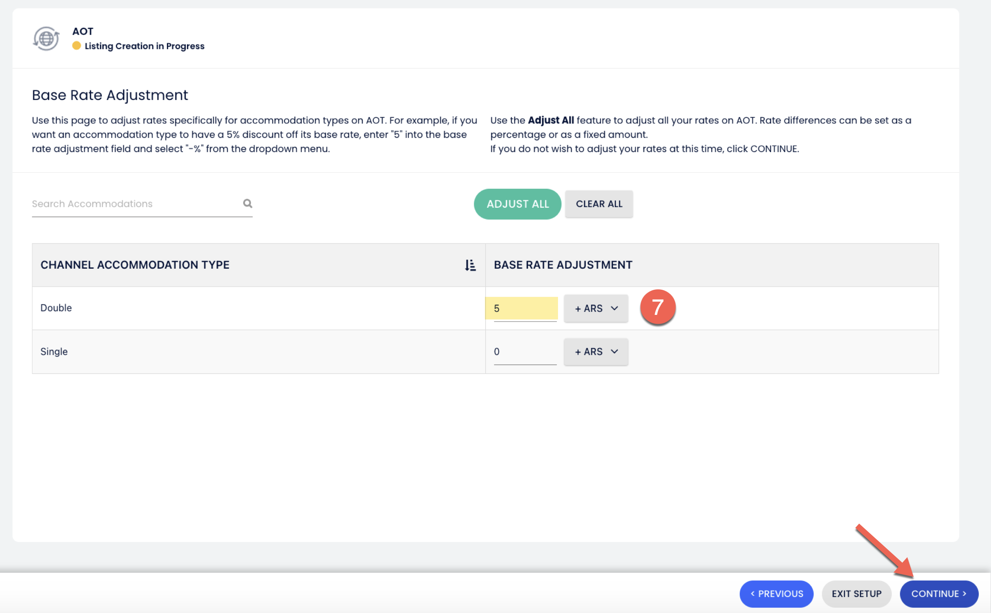Click the Double base rate adjustment field
Viewport: 991px width, 613px height.
coord(524,308)
